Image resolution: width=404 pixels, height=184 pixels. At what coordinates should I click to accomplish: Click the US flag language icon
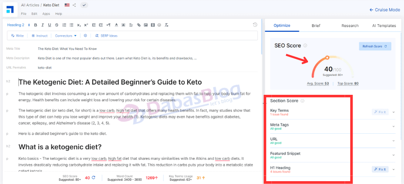coord(67,5)
